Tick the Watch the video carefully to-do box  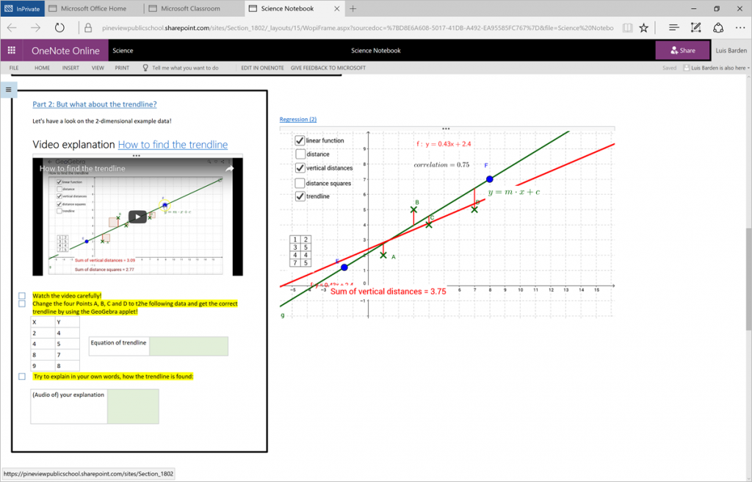point(22,295)
